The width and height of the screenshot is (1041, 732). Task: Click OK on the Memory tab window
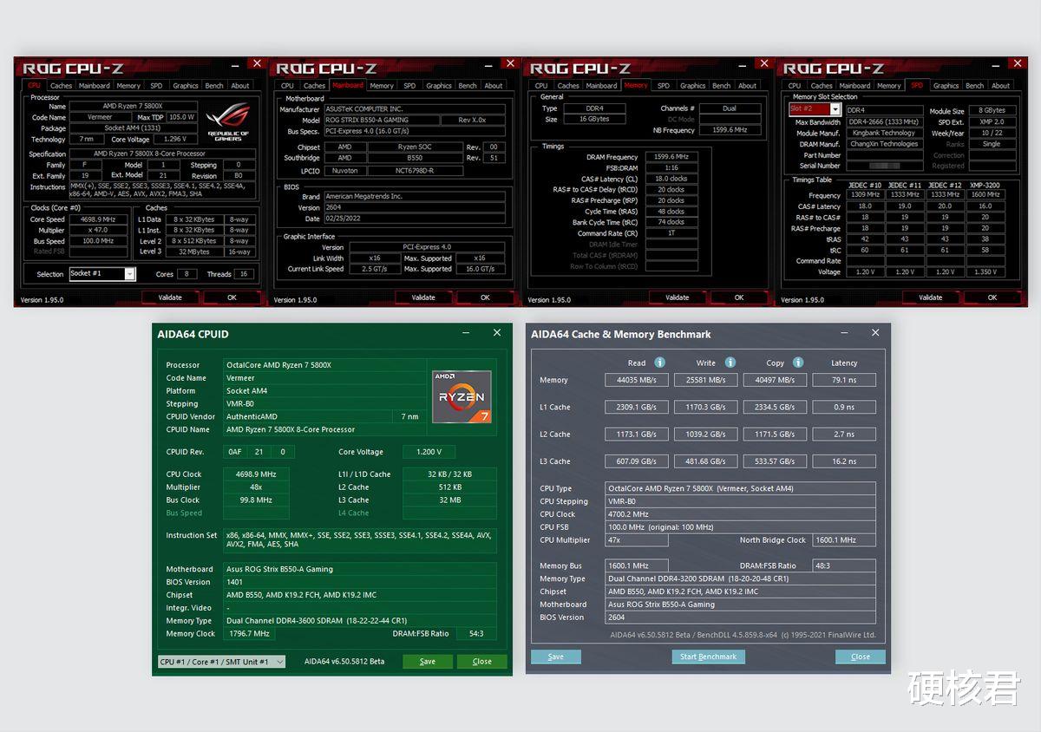739,297
